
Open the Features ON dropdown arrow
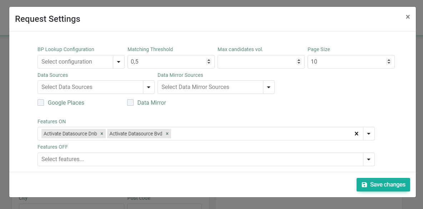(369, 134)
